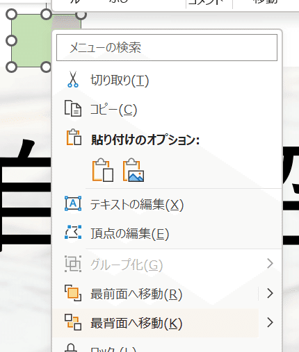The width and height of the screenshot is (299, 352).
Task: Click the middle-left resize handle of shape
Action: tap(11, 41)
